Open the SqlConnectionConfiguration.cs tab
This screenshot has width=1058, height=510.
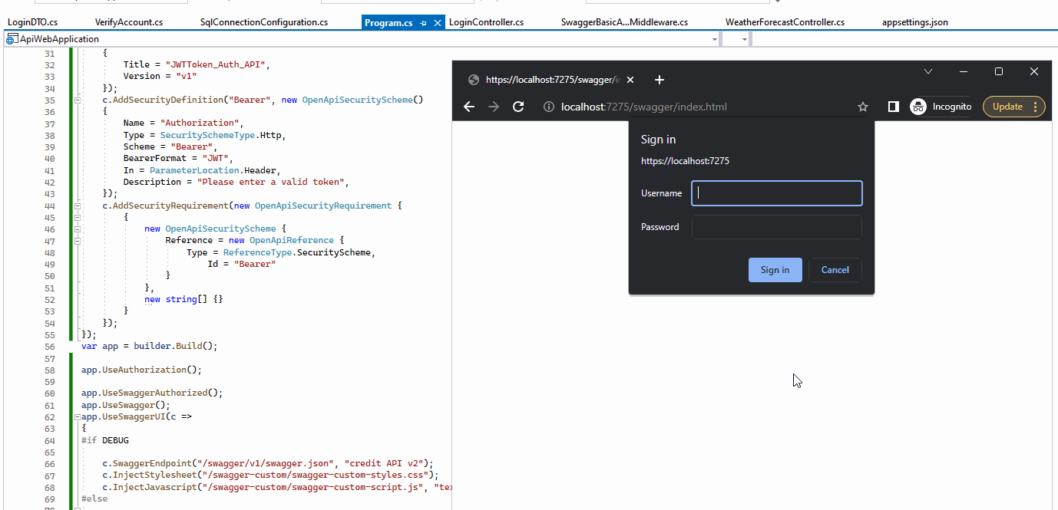click(x=264, y=22)
